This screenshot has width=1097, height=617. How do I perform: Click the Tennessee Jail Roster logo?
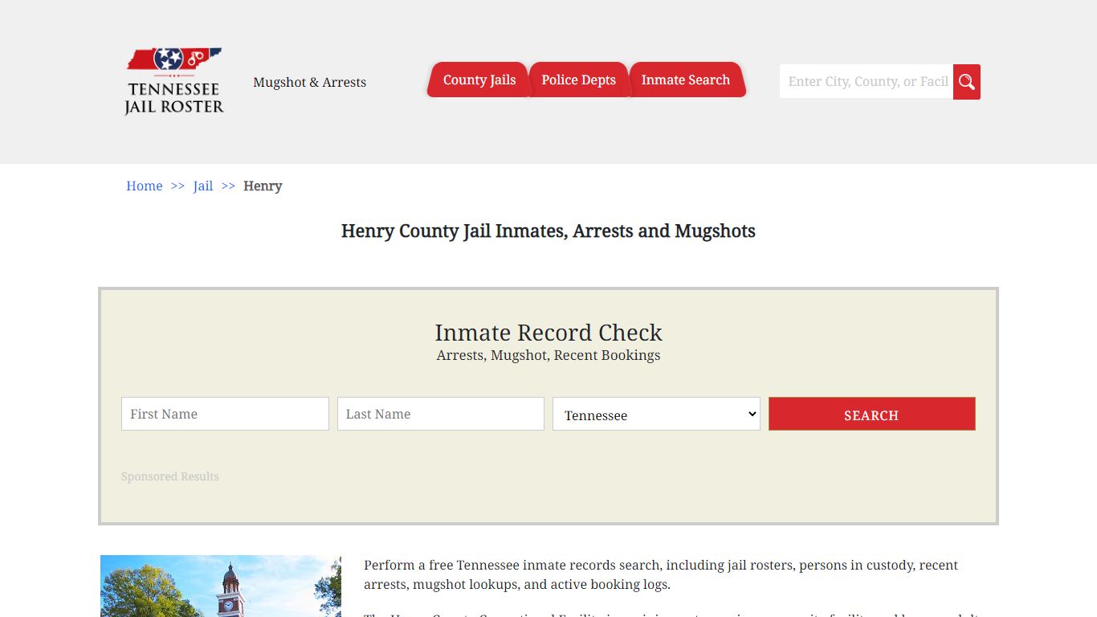174,81
